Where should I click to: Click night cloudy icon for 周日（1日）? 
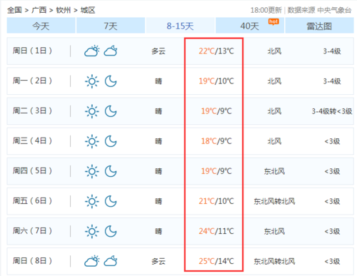click(111, 51)
